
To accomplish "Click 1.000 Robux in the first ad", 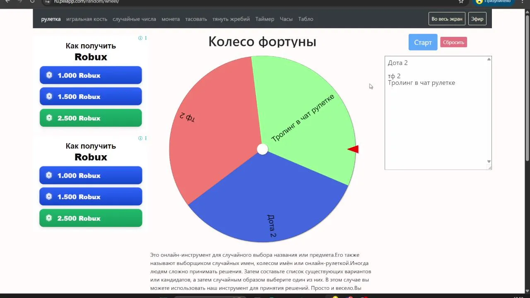I will click(91, 75).
